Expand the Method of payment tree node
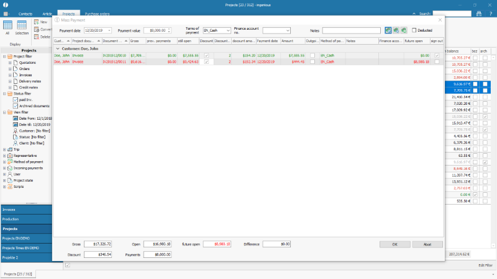 (4, 162)
